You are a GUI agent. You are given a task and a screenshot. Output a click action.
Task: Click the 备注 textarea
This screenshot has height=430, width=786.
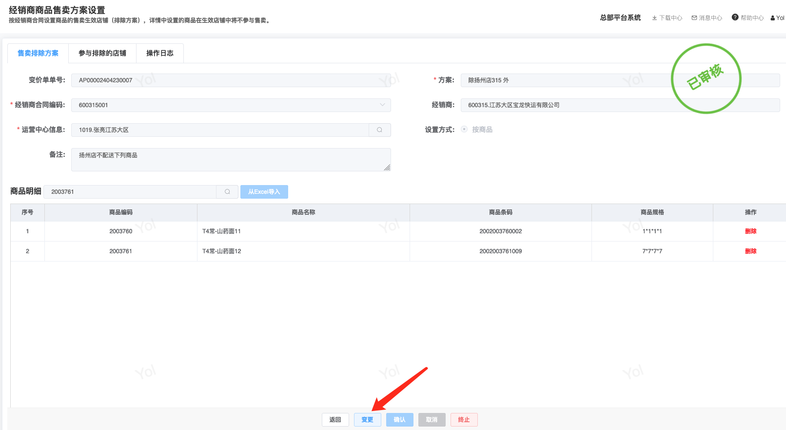point(231,160)
